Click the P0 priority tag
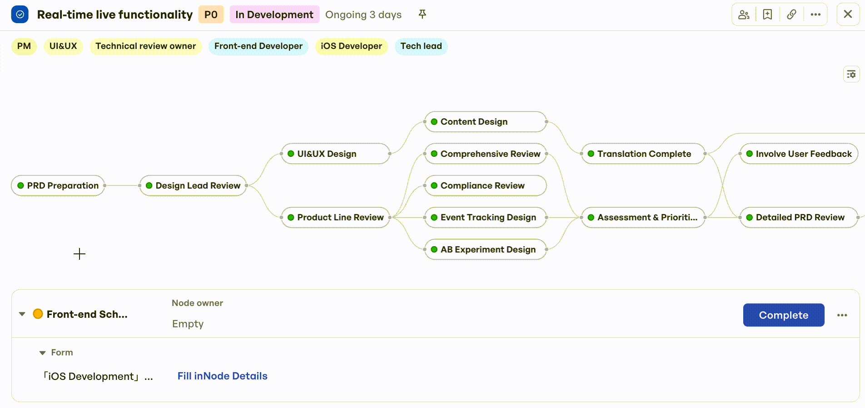The image size is (865, 408). (211, 15)
